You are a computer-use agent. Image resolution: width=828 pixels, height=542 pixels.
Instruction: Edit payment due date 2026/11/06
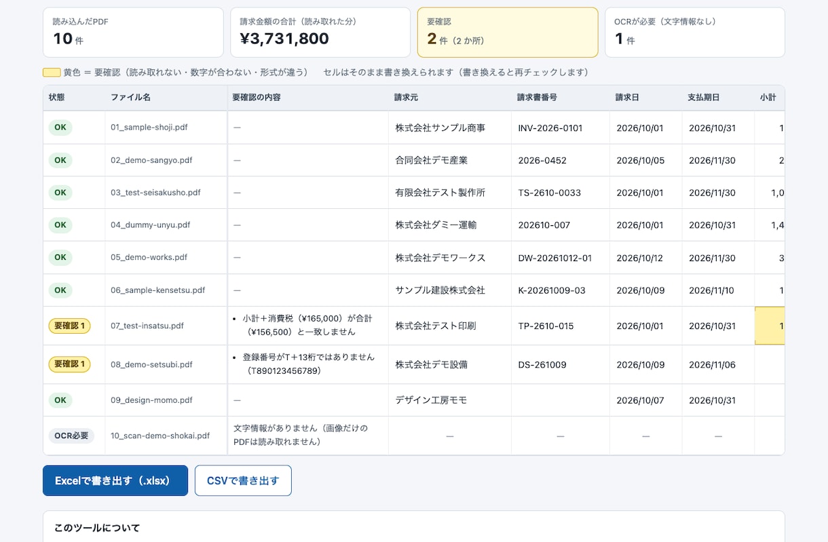point(718,364)
